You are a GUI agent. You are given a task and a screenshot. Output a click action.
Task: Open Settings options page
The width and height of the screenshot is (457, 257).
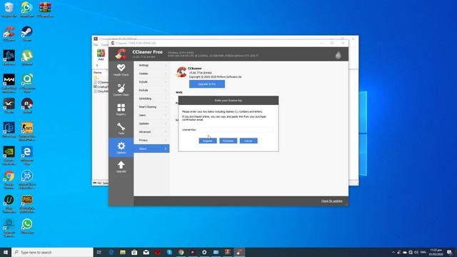[x=151, y=65]
